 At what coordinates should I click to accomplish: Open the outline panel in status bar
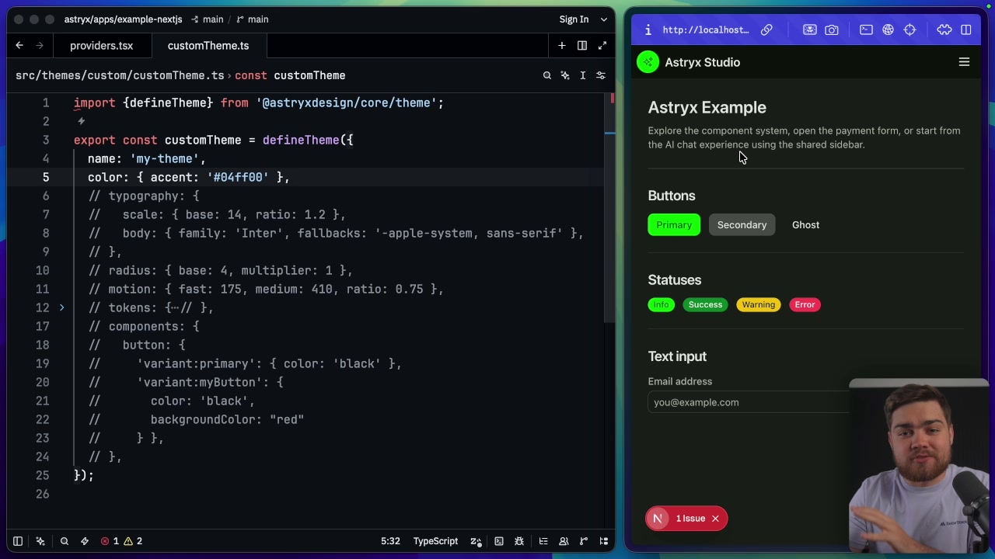click(x=543, y=541)
